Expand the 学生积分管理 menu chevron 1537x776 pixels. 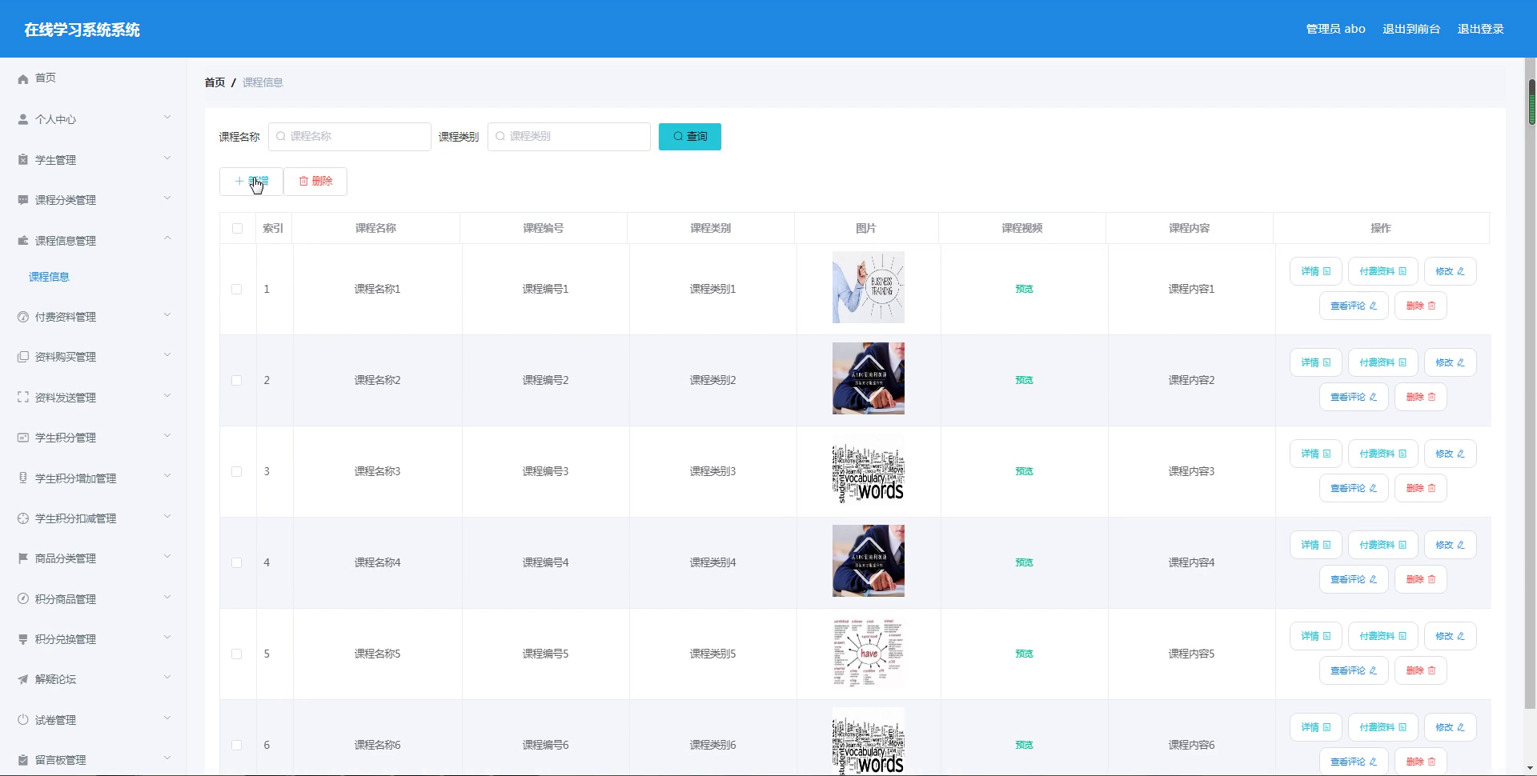167,436
